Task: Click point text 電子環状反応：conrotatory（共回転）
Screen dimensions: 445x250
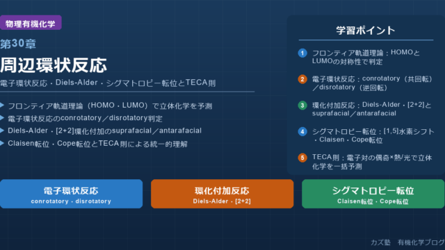Action: click(372, 83)
